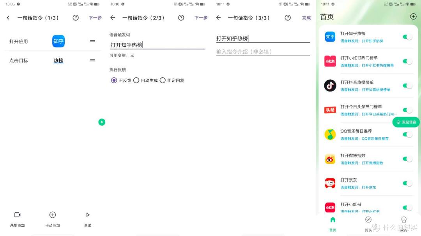Open QQ音乐每日推荐 command title
The height and width of the screenshot is (236, 421).
pyautogui.click(x=356, y=131)
